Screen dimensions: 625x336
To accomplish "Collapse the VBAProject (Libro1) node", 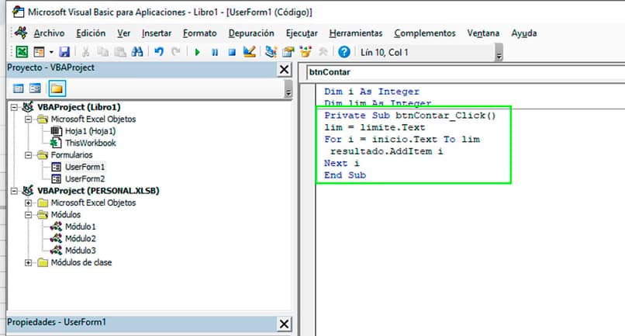I will [x=15, y=107].
